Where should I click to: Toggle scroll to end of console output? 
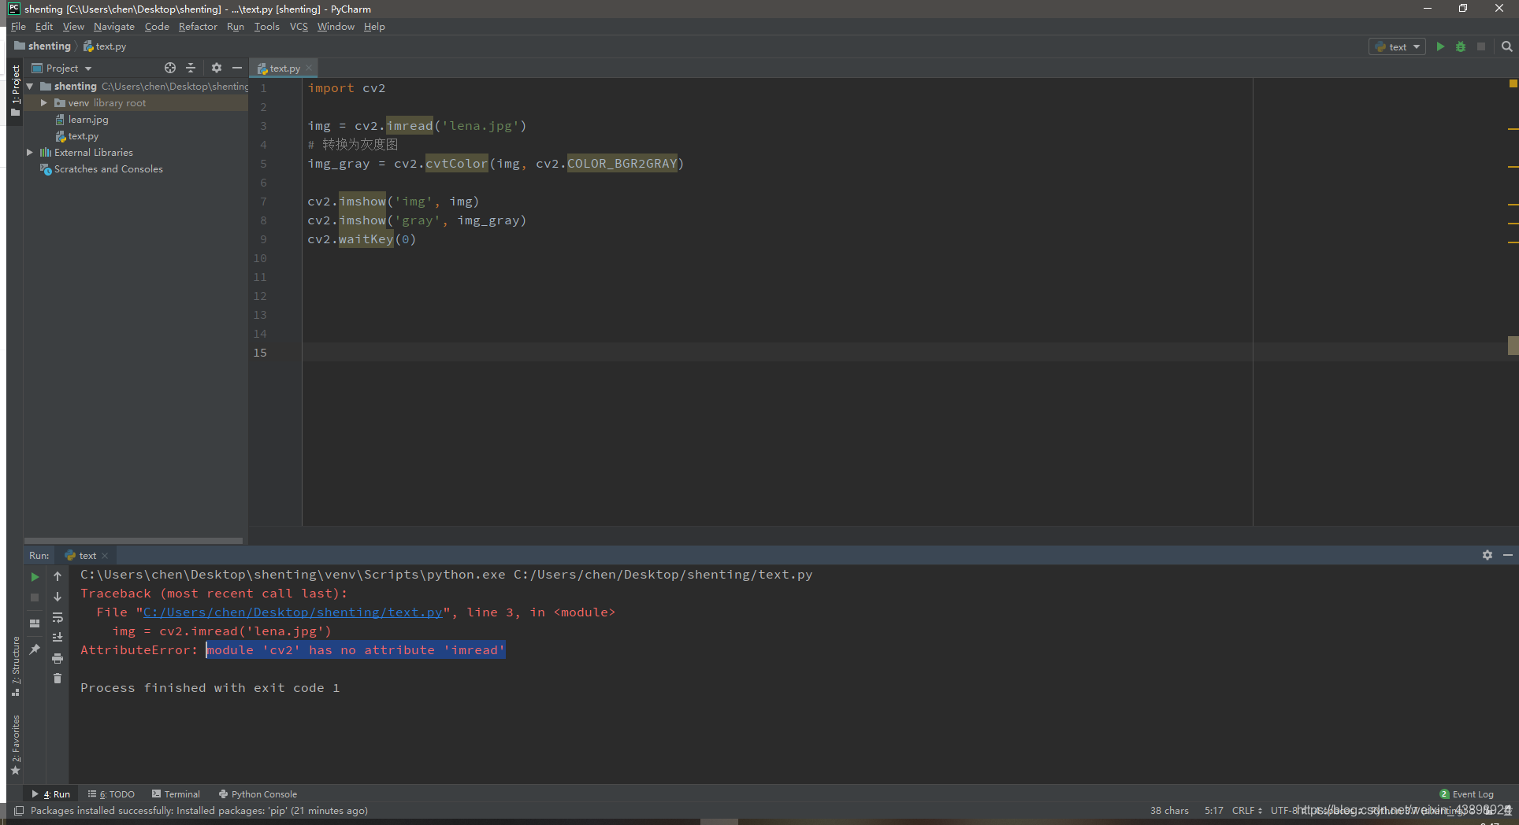click(x=58, y=638)
